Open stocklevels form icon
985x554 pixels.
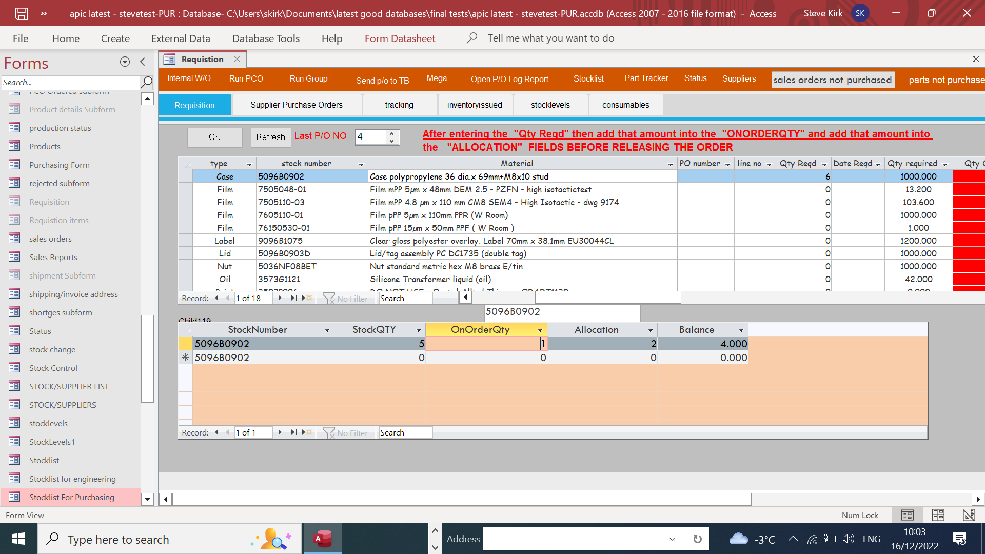(x=14, y=423)
